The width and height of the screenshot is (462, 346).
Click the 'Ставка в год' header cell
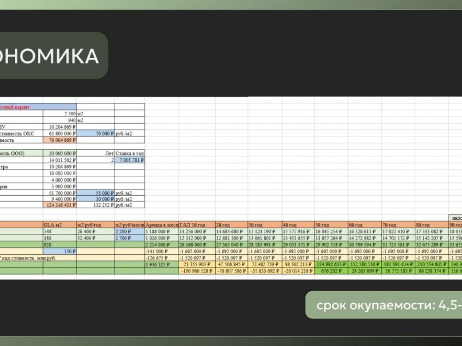coord(130,153)
